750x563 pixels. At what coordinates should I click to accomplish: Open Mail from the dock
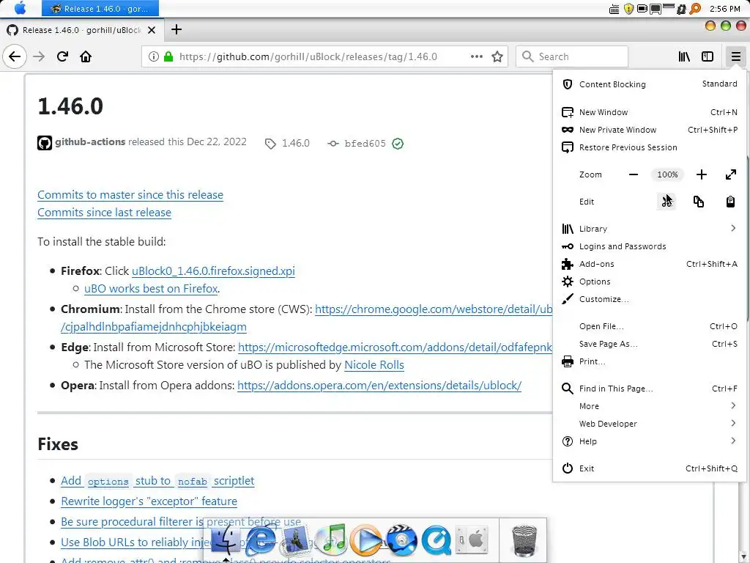(295, 540)
